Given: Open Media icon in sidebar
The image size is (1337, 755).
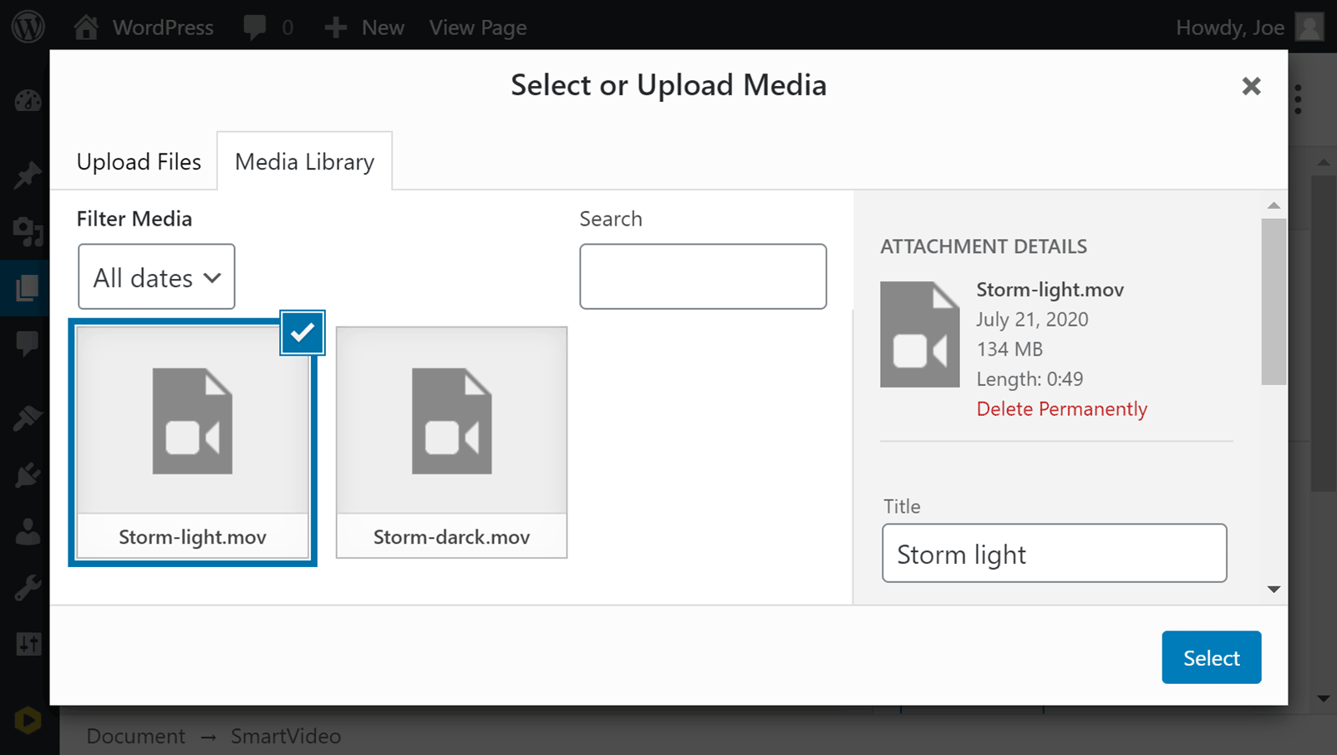Looking at the screenshot, I should [28, 231].
